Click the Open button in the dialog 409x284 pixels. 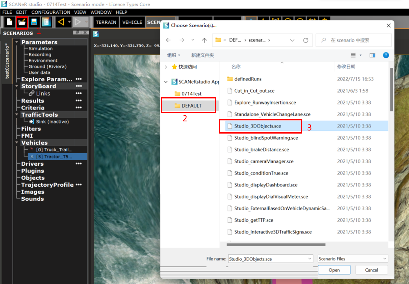[334, 270]
